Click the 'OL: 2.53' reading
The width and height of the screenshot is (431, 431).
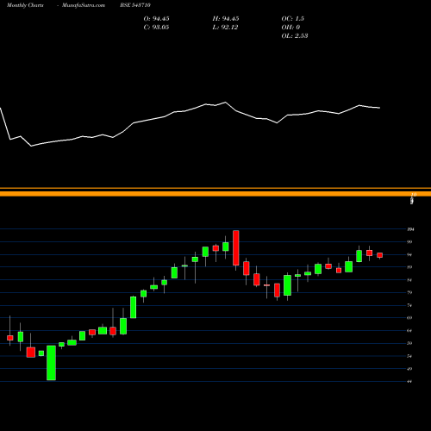[x=295, y=36]
